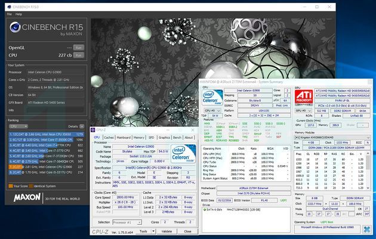The height and width of the screenshot is (239, 376).
Task: Switch to About tab in CPU-Z
Action: [x=189, y=138]
